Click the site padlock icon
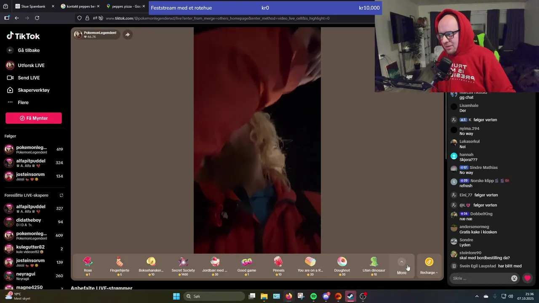The height and width of the screenshot is (303, 539). click(x=87, y=18)
